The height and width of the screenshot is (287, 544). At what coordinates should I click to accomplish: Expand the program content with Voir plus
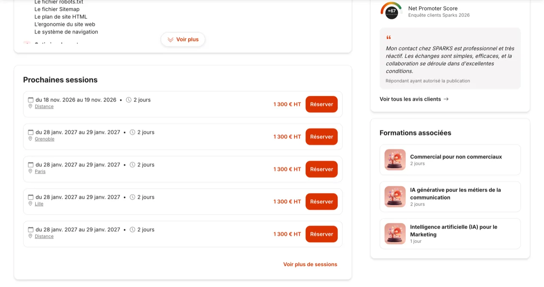click(183, 40)
